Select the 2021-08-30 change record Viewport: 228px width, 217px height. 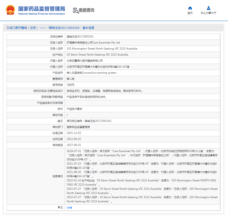(142, 174)
